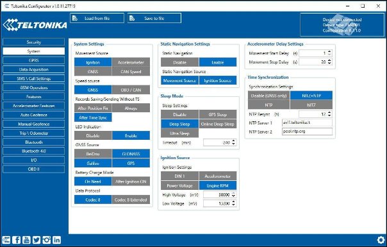This screenshot has width=387, height=247.
Task: Click the Teltonika logo icon in bottom bar
Action: point(6,240)
